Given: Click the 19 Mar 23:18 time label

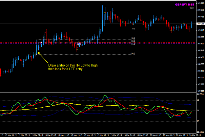Looking at the screenshot, I should point(142,135).
